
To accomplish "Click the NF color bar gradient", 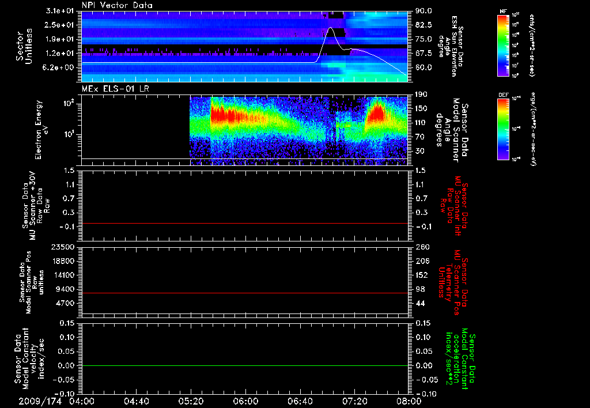I will (x=504, y=45).
